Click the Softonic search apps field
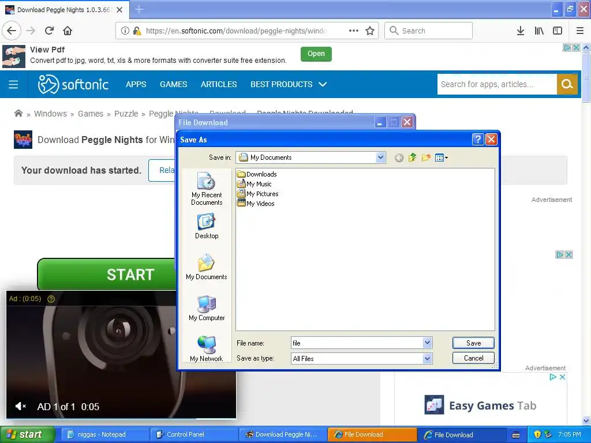The image size is (591, 443). point(497,84)
